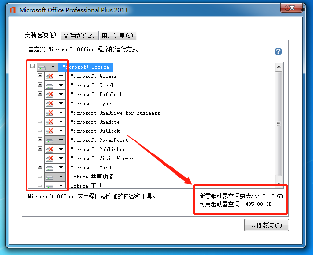
Task: Expand the Microsoft InfoPath tree node
Action: coord(40,94)
